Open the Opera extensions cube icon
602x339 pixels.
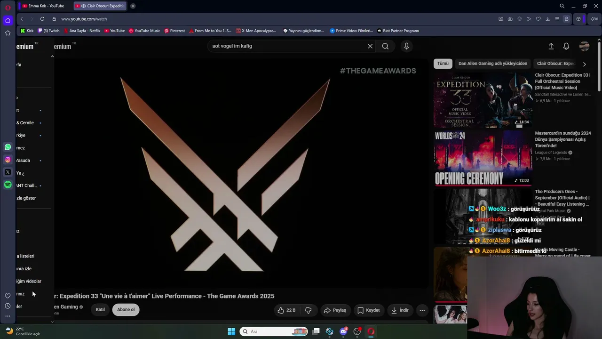(x=578, y=19)
